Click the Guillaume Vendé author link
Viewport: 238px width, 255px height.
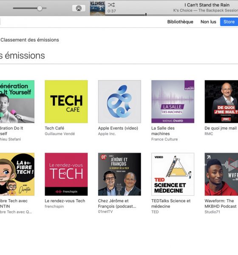(60, 134)
